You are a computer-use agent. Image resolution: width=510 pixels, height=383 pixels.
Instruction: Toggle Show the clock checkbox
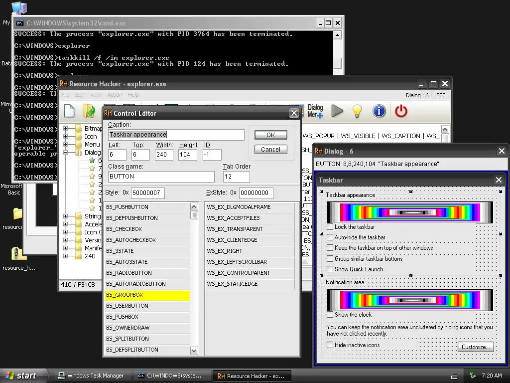[x=330, y=315]
